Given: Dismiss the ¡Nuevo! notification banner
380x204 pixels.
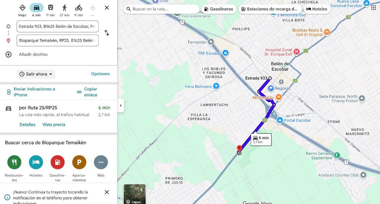Looking at the screenshot, I should pos(107,192).
